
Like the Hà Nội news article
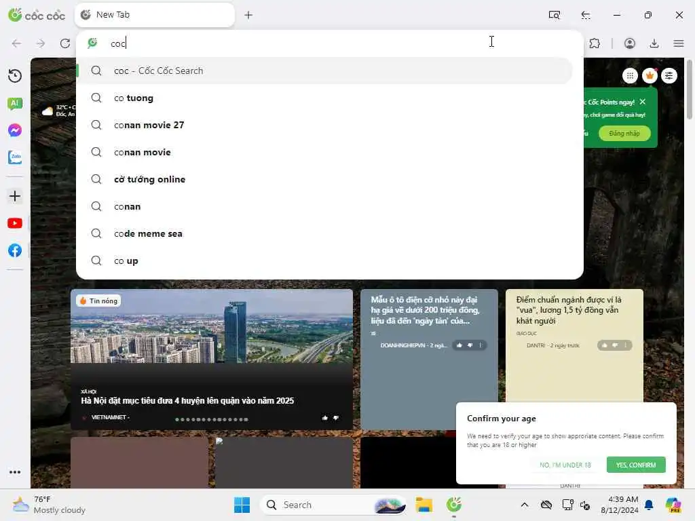tap(325, 418)
